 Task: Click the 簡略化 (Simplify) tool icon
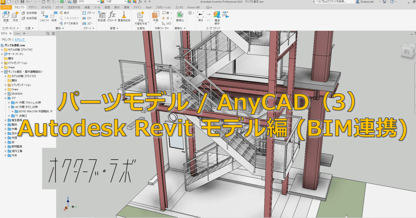point(180,16)
